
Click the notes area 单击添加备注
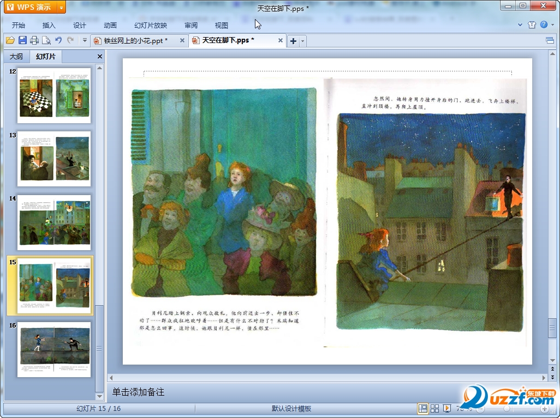point(138,392)
